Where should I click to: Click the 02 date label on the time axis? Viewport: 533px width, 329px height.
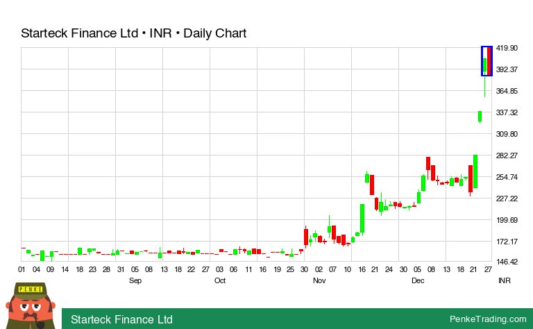[x=319, y=269]
